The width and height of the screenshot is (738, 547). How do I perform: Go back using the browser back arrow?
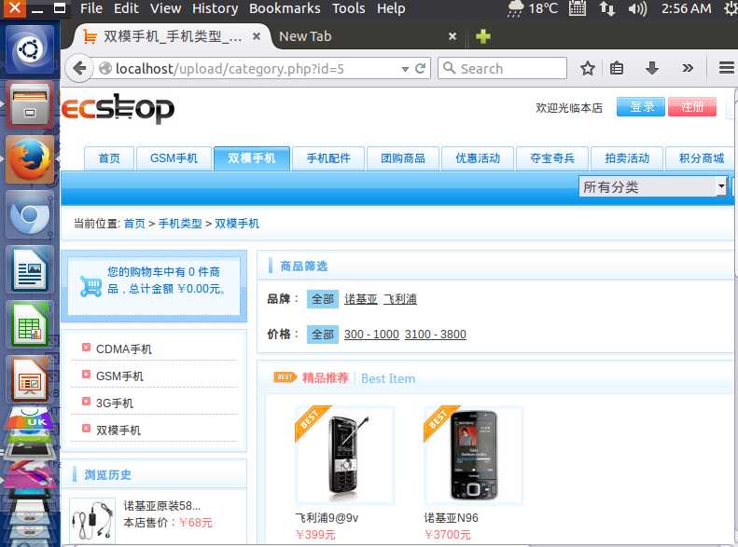[x=79, y=69]
